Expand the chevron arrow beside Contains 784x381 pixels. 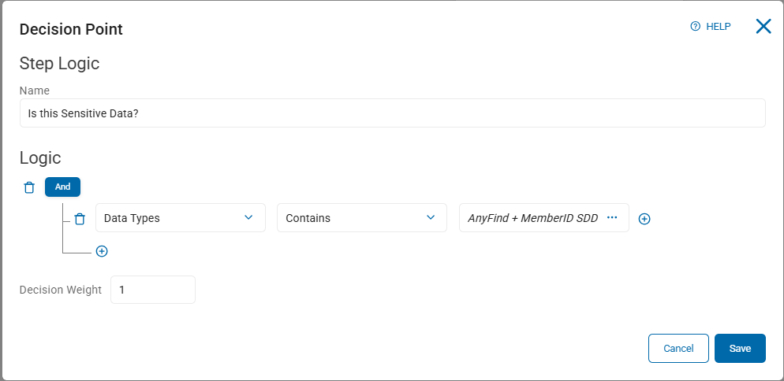[431, 217]
